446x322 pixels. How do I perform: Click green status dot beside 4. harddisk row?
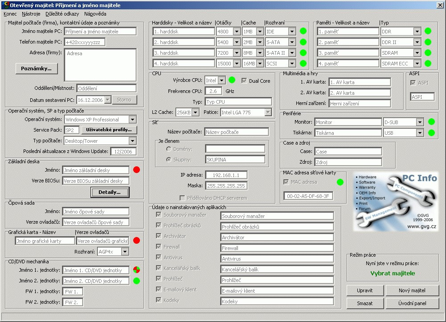click(303, 63)
